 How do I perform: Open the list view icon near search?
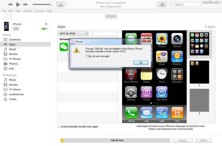(x=162, y=4)
